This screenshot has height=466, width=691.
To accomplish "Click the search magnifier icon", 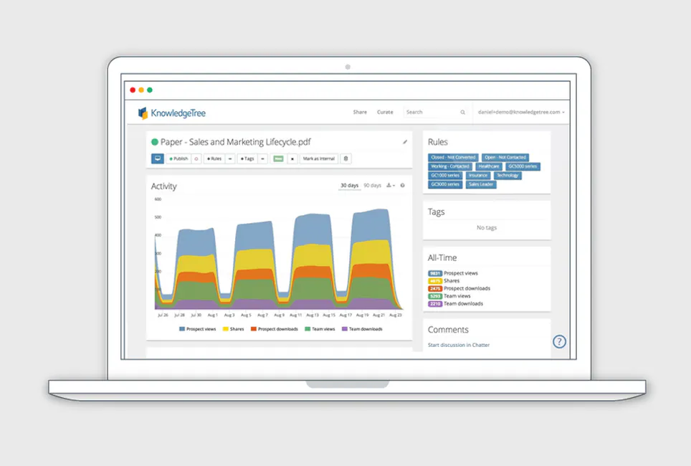I will pyautogui.click(x=463, y=112).
